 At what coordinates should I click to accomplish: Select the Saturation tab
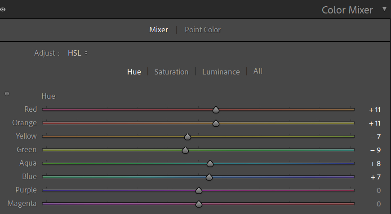point(171,72)
